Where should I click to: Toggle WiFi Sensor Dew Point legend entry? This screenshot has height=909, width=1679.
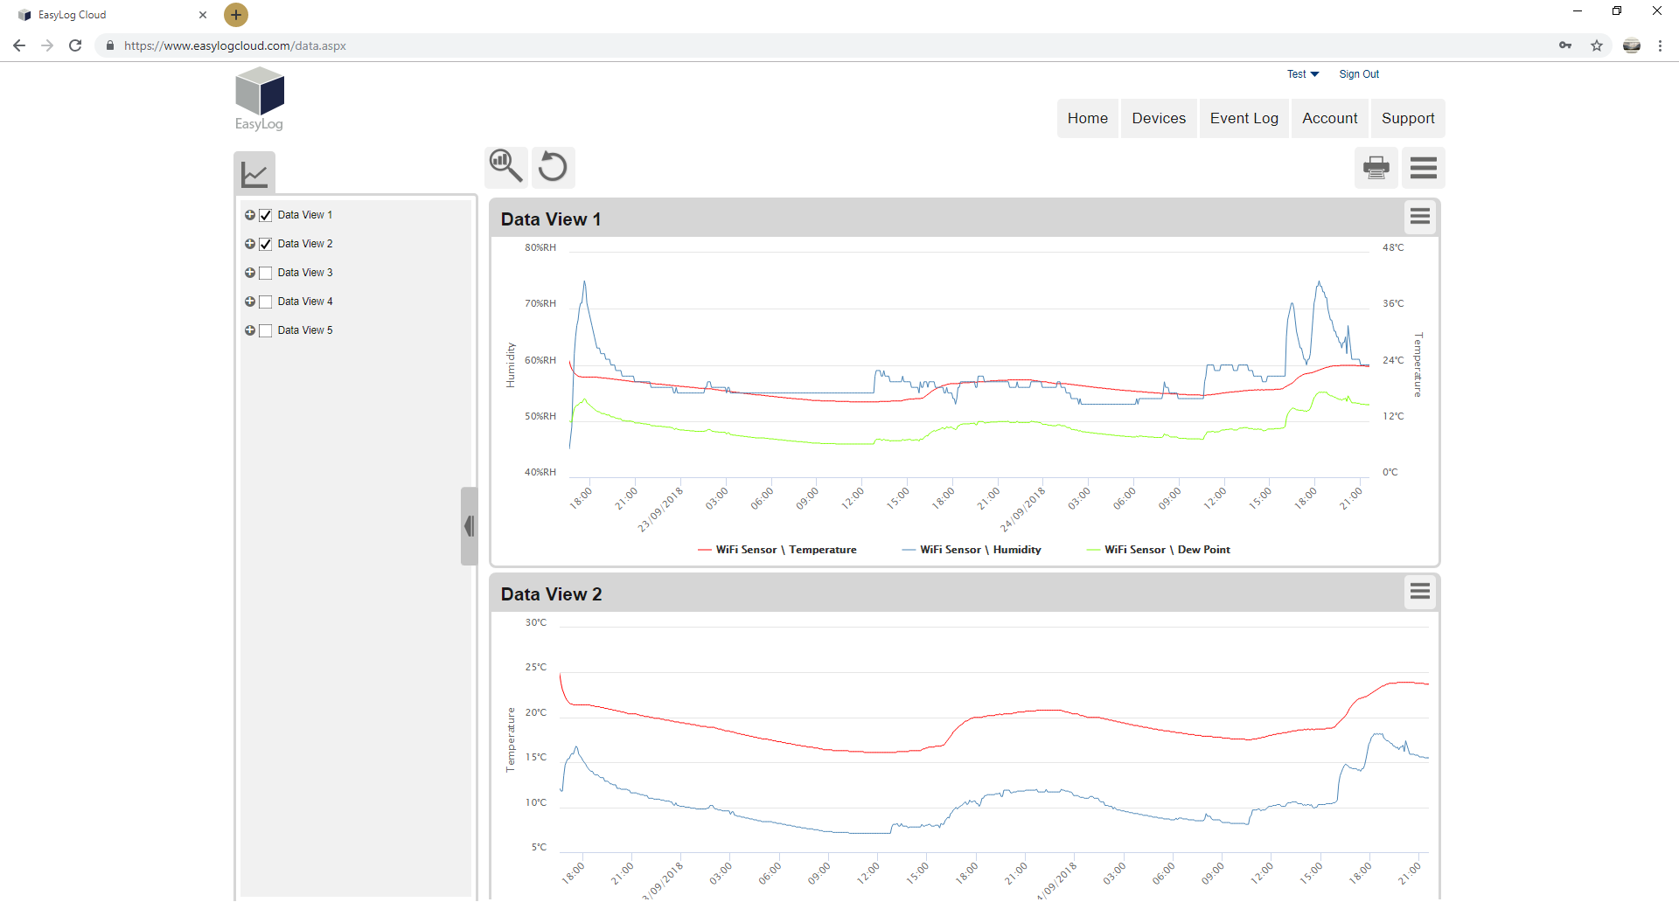1158,550
